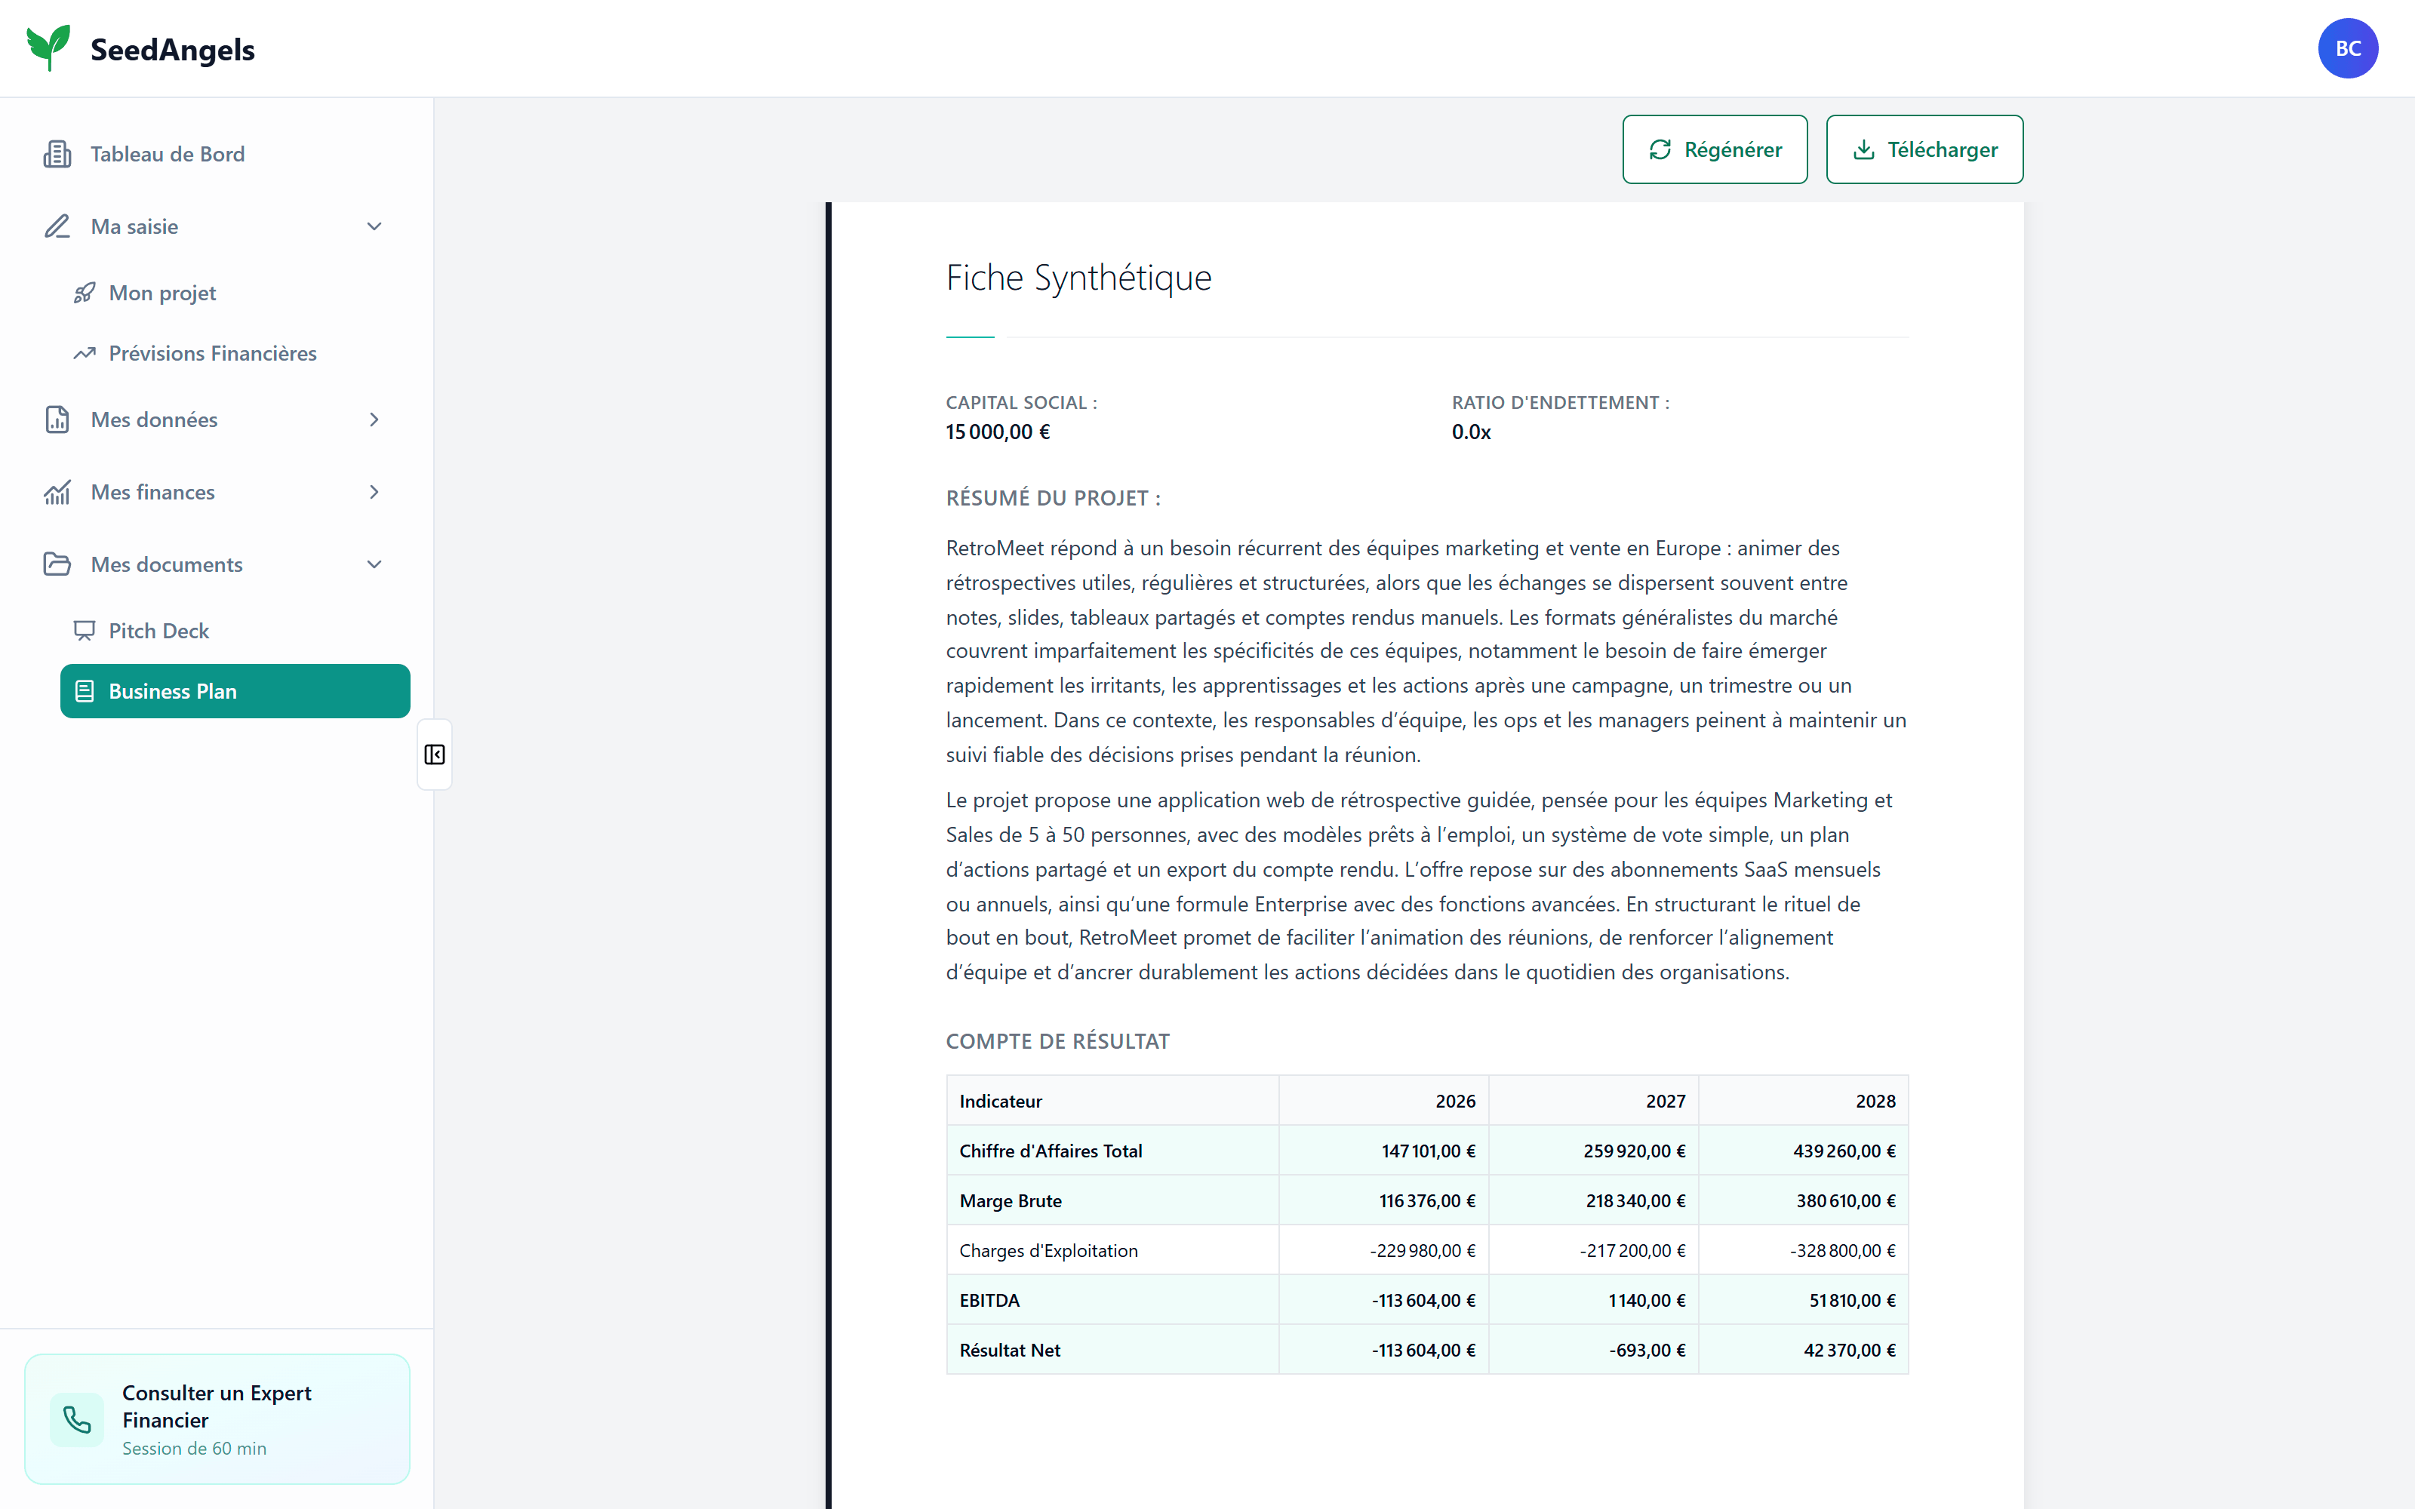Open the Mes données menu label
This screenshot has width=2415, height=1509.
click(154, 420)
